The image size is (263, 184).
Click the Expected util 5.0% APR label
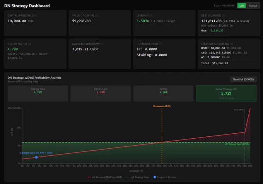pyautogui.click(x=36, y=153)
